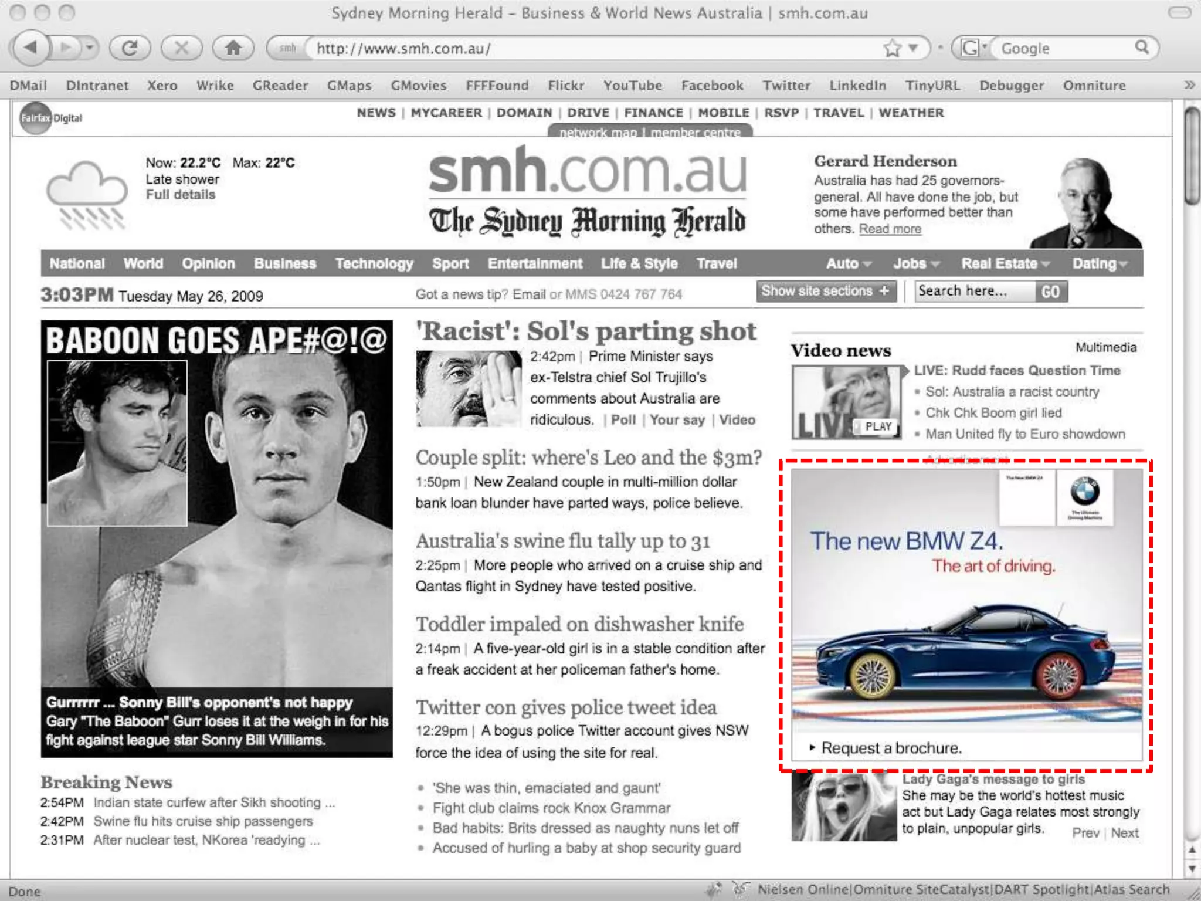Click the Search here input field
The image size is (1201, 901).
pos(974,292)
